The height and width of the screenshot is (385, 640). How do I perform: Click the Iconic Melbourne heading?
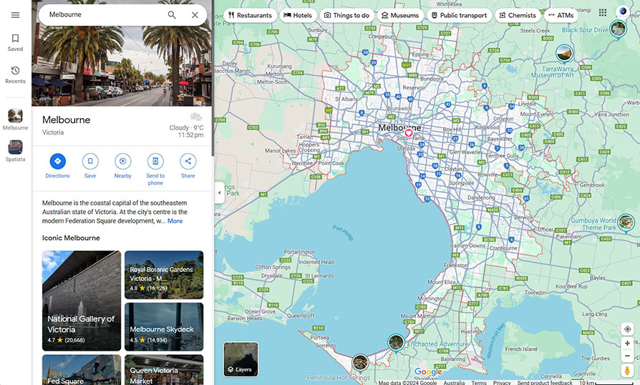[x=71, y=238]
